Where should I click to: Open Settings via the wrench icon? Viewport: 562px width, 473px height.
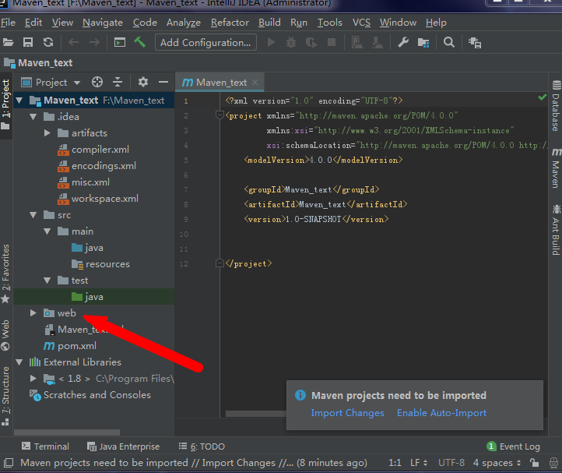[403, 42]
